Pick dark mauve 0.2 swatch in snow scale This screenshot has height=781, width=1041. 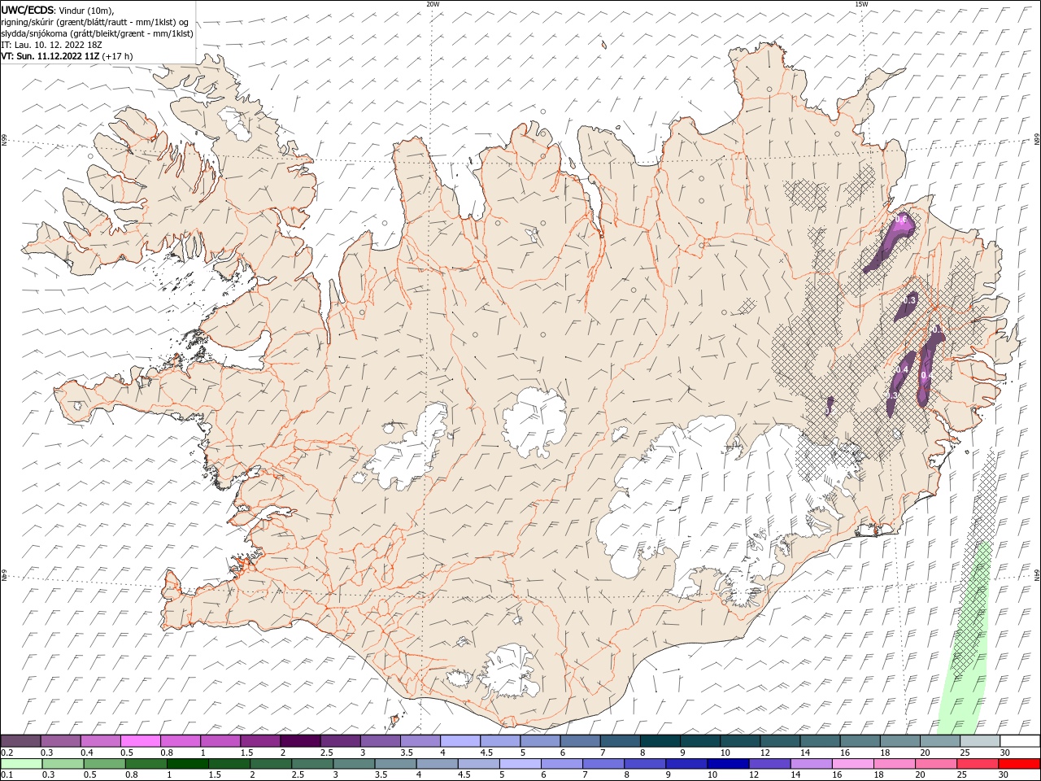[21, 741]
